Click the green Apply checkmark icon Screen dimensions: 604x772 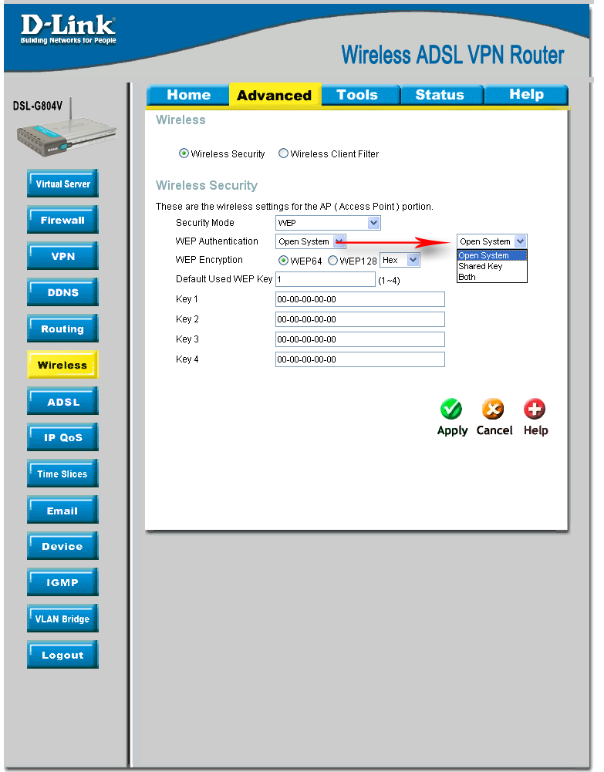click(x=451, y=409)
